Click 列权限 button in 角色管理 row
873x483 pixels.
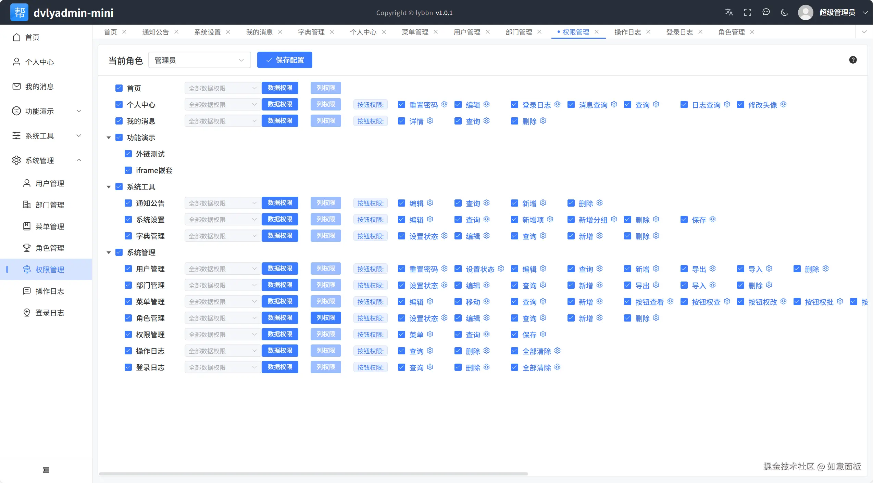pyautogui.click(x=325, y=318)
